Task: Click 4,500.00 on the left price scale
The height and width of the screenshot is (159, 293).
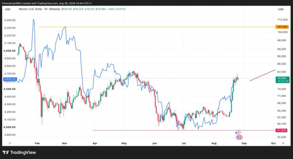Action: [9, 89]
